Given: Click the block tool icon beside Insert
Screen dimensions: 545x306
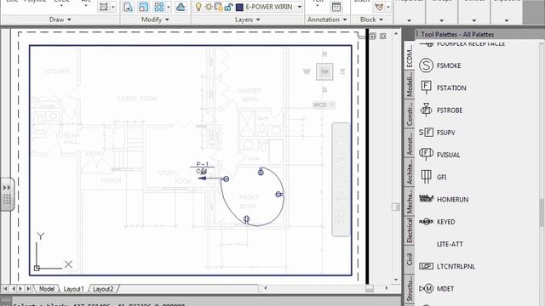Looking at the screenshot, I should pos(379,7).
